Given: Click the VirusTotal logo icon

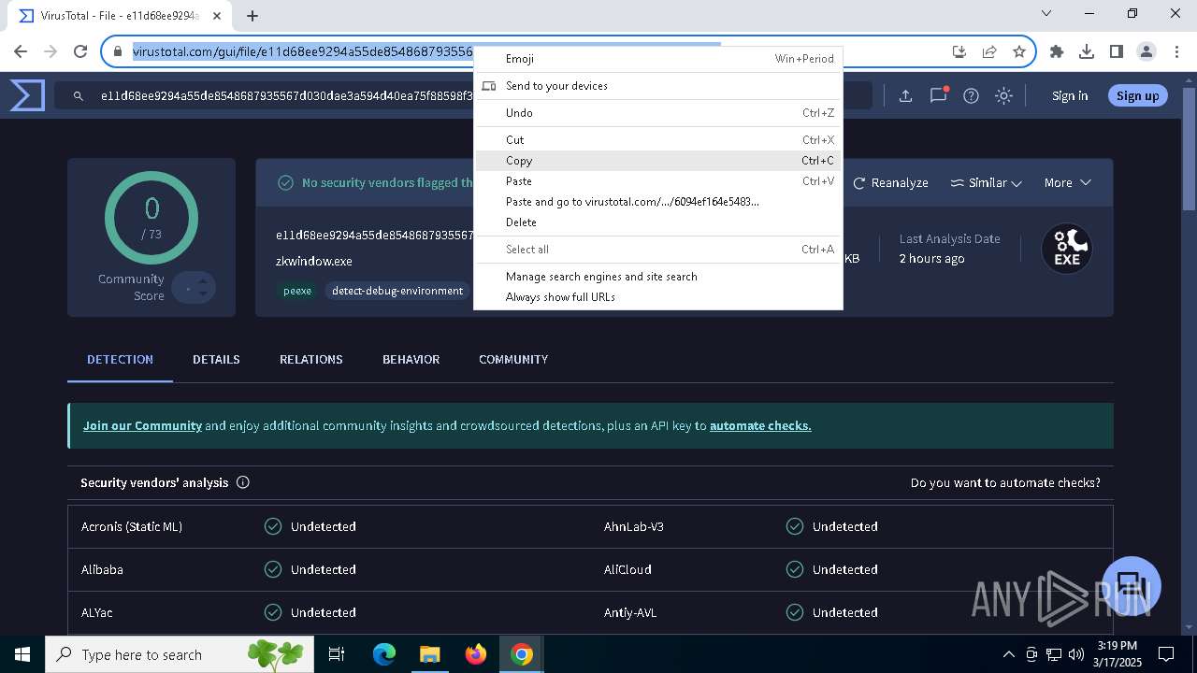Looking at the screenshot, I should [x=27, y=95].
